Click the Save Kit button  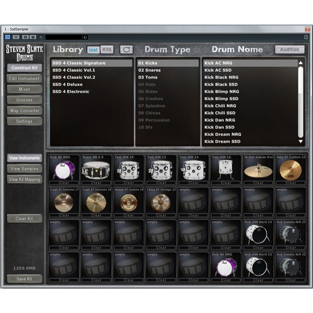click(24, 279)
